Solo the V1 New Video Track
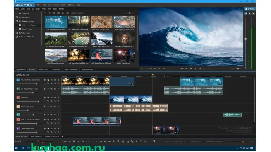Viewport: 271px width, 152px height. click(x=58, y=80)
